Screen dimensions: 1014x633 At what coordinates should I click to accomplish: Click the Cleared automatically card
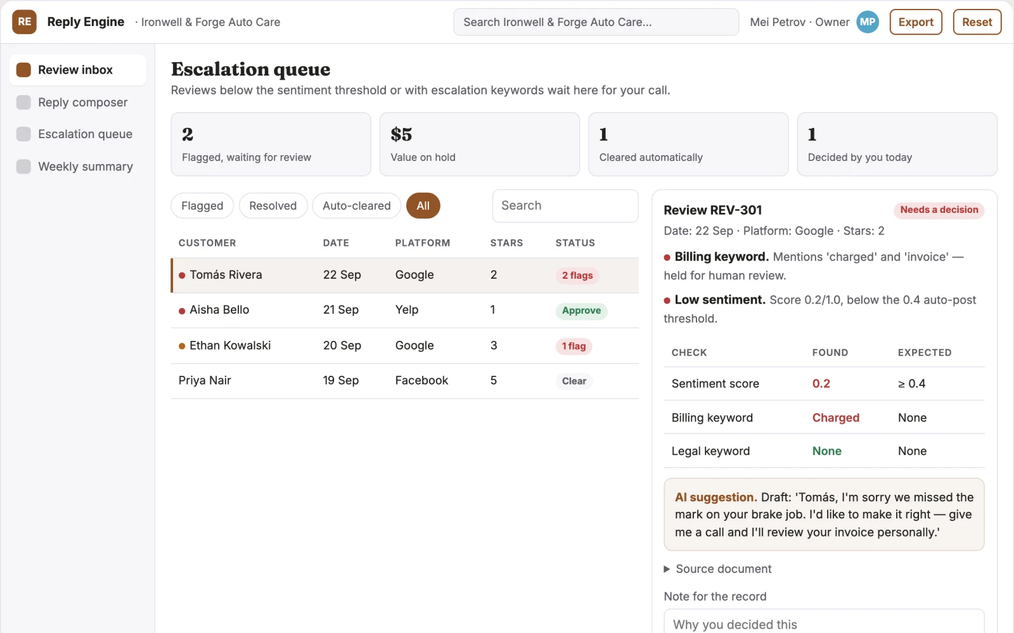point(688,144)
